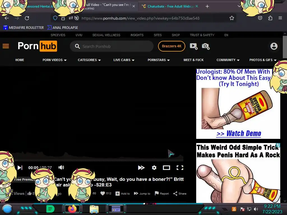This screenshot has width=287, height=215.
Task: Add to favorites with the heart icon
Action: click(x=103, y=193)
